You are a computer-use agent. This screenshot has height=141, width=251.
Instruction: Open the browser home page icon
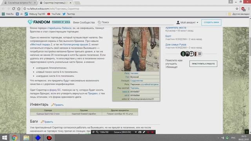[x=19, y=9]
